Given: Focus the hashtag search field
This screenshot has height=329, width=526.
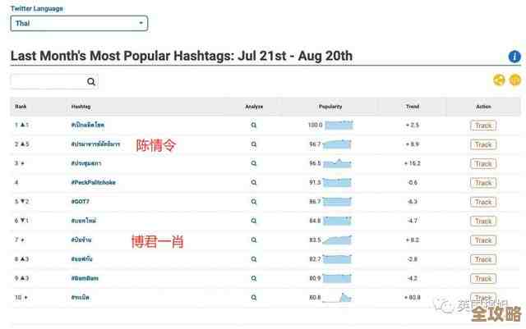Looking at the screenshot, I should [x=48, y=81].
